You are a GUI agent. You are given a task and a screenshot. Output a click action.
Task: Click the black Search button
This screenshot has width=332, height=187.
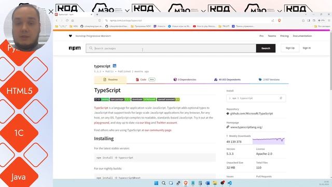coord(266,48)
